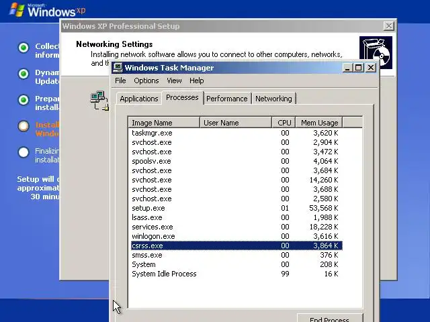430x322 pixels.
Task: Close the Windows Task Manager window
Action: 370,68
